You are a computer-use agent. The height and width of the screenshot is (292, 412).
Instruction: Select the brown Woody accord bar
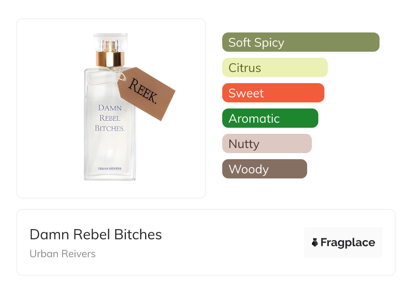pos(265,169)
